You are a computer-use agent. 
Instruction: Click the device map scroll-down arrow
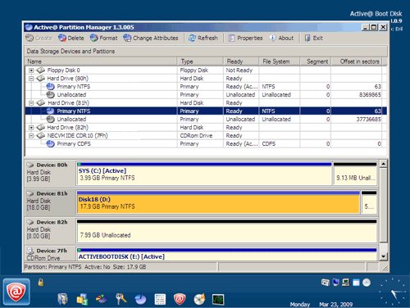(384, 256)
